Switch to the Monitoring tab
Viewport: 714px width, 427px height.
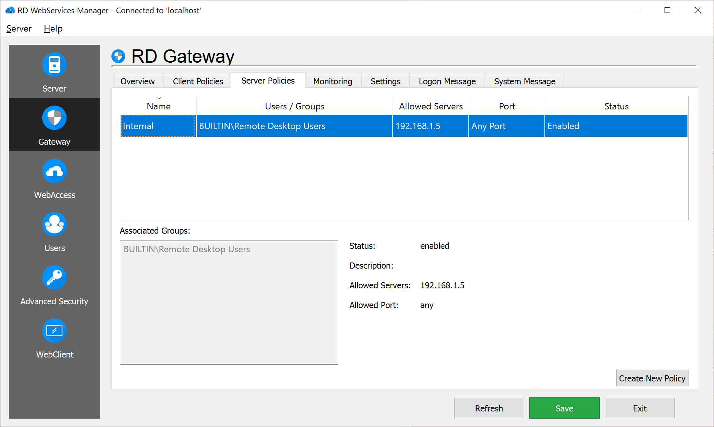coord(332,81)
